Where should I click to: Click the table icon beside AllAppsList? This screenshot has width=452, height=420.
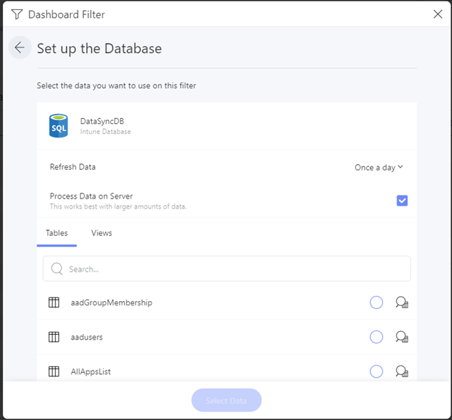point(54,371)
